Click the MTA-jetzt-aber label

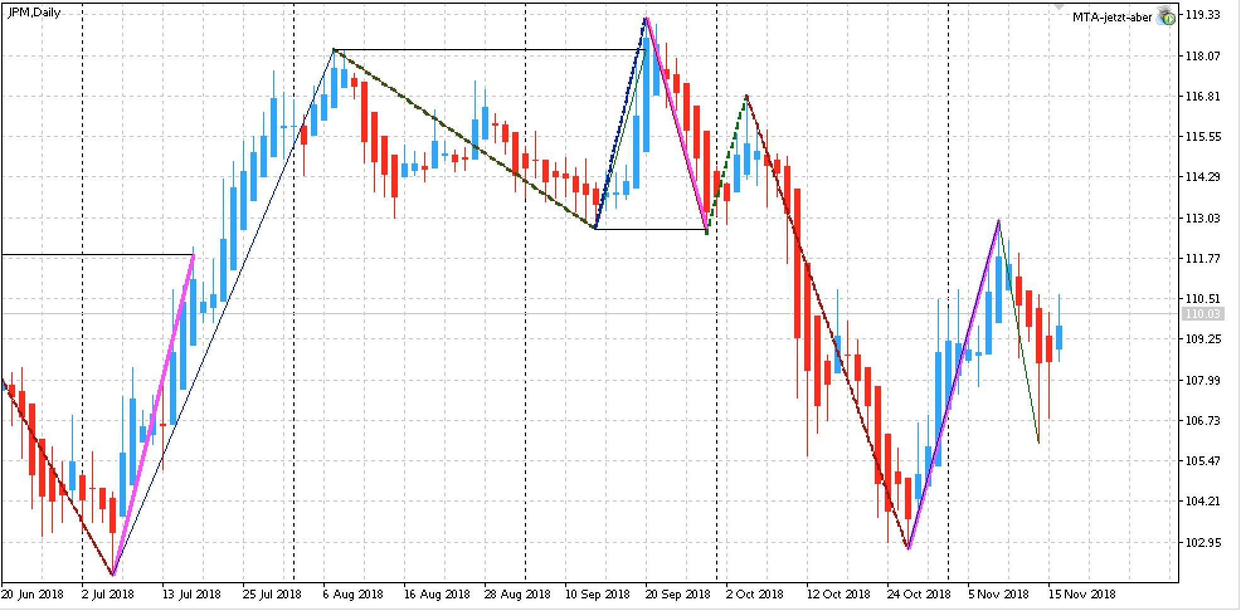tap(1111, 18)
